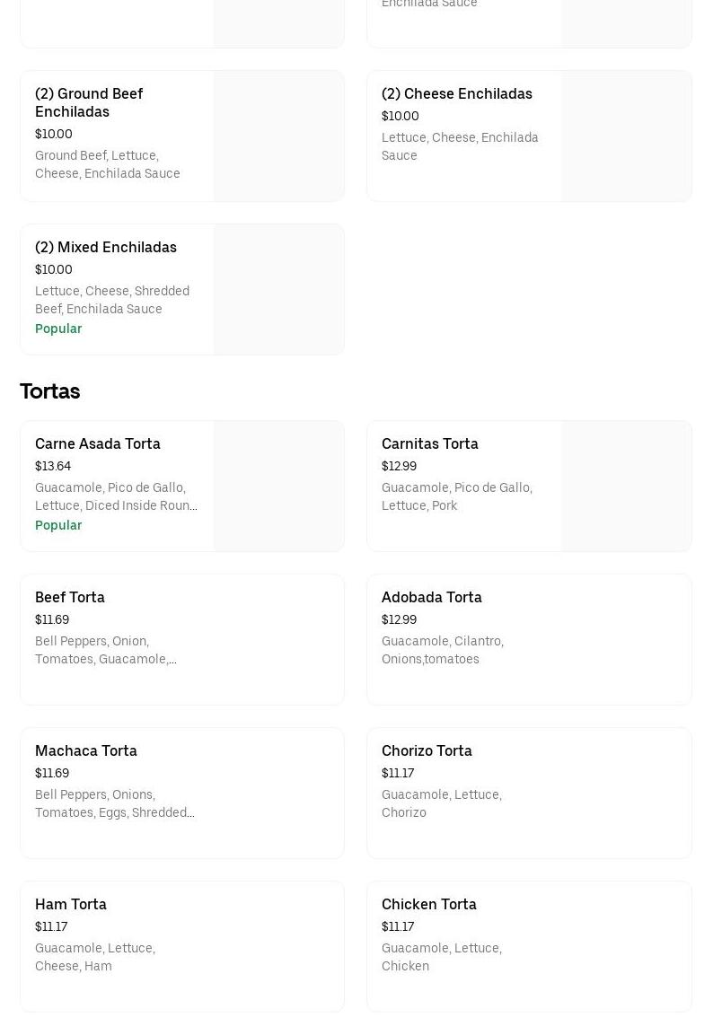Click the Popular label on Carne Asada Torta
Image resolution: width=722 pixels, height=1035 pixels.
[x=58, y=526]
